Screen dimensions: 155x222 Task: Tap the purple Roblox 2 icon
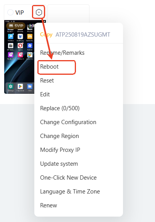coord(11,55)
